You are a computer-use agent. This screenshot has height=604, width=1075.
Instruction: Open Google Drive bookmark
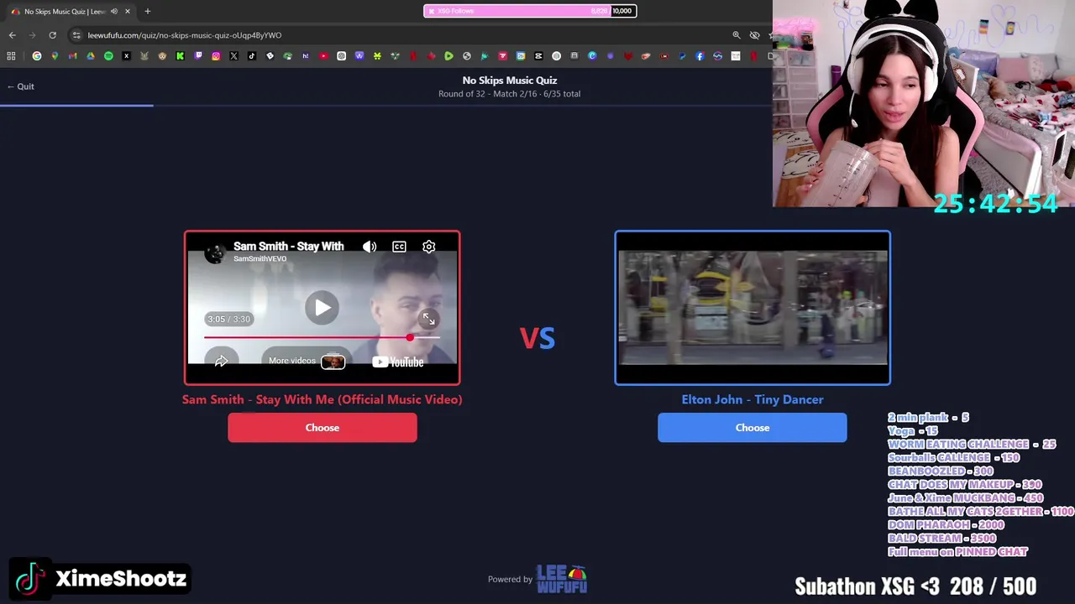[91, 56]
